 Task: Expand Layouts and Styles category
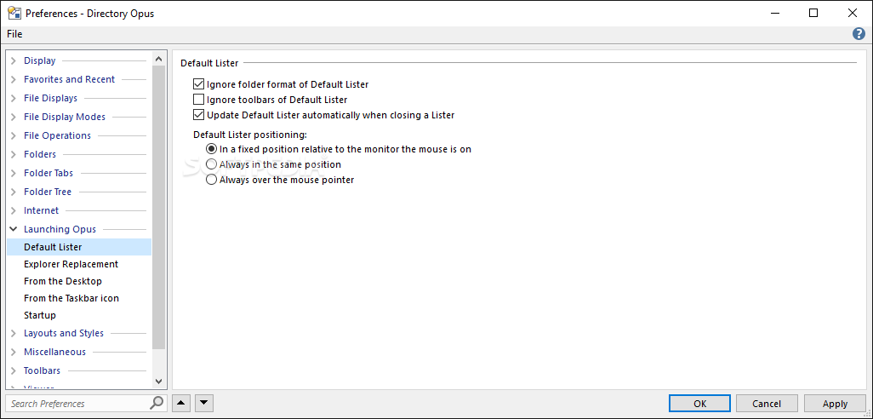tap(14, 333)
